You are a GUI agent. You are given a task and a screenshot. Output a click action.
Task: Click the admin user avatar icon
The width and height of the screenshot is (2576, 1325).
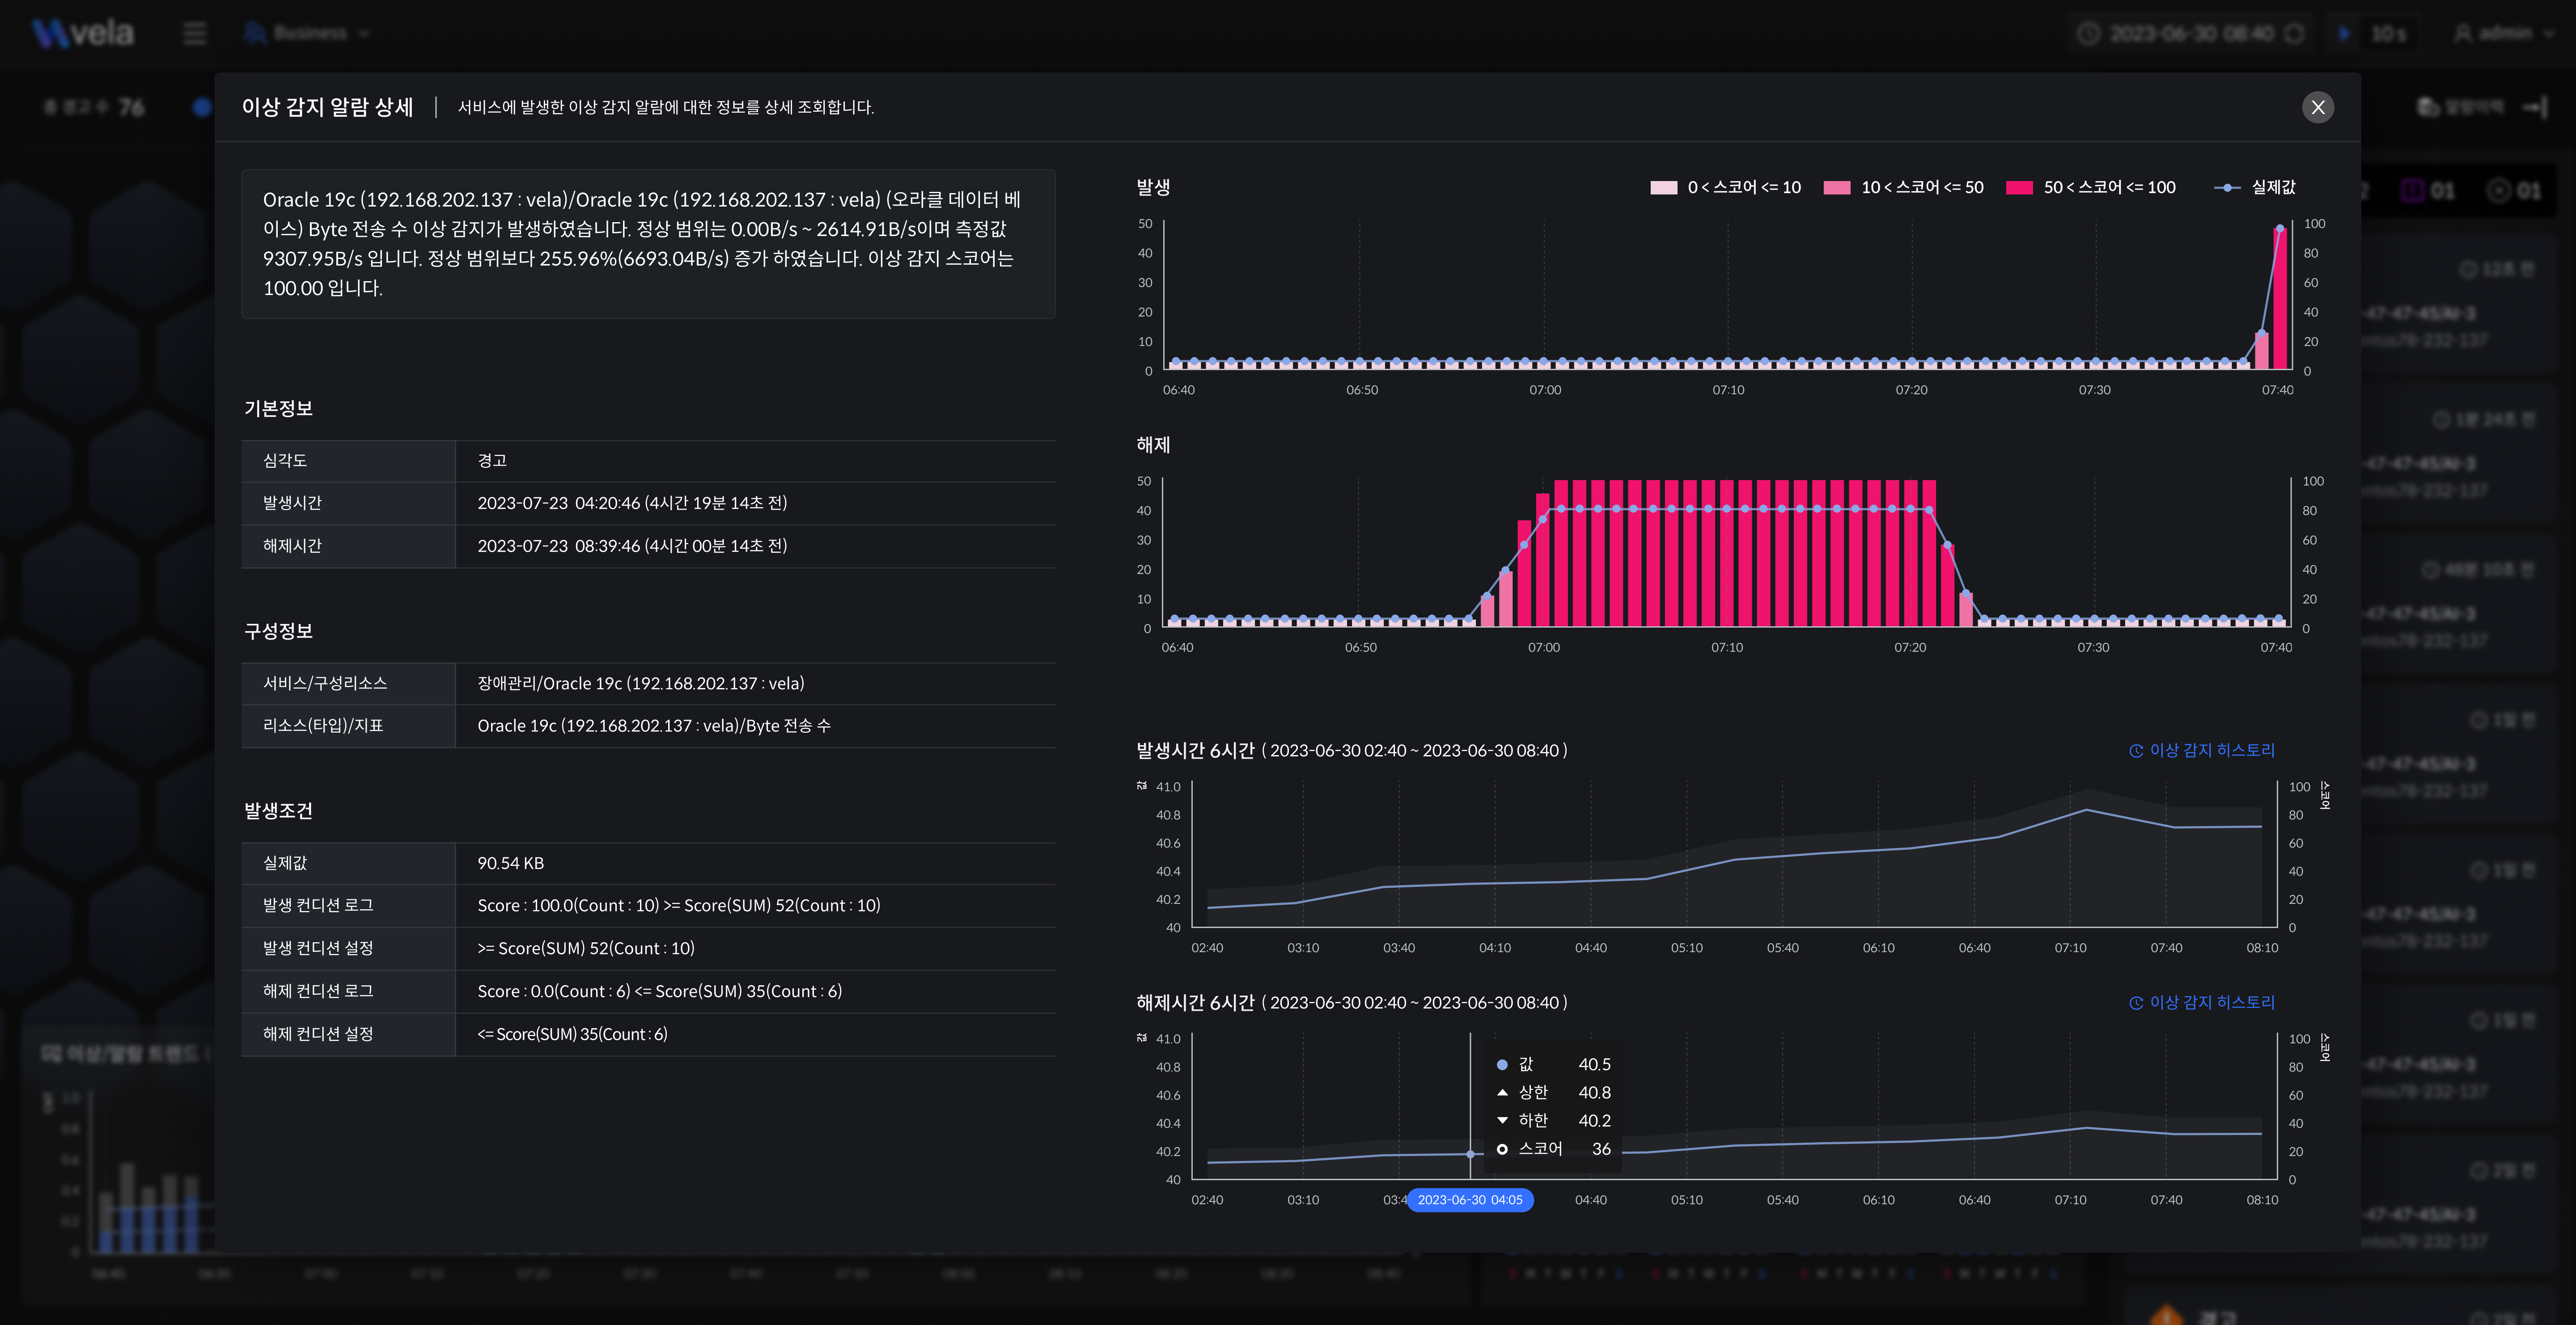click(x=2463, y=34)
